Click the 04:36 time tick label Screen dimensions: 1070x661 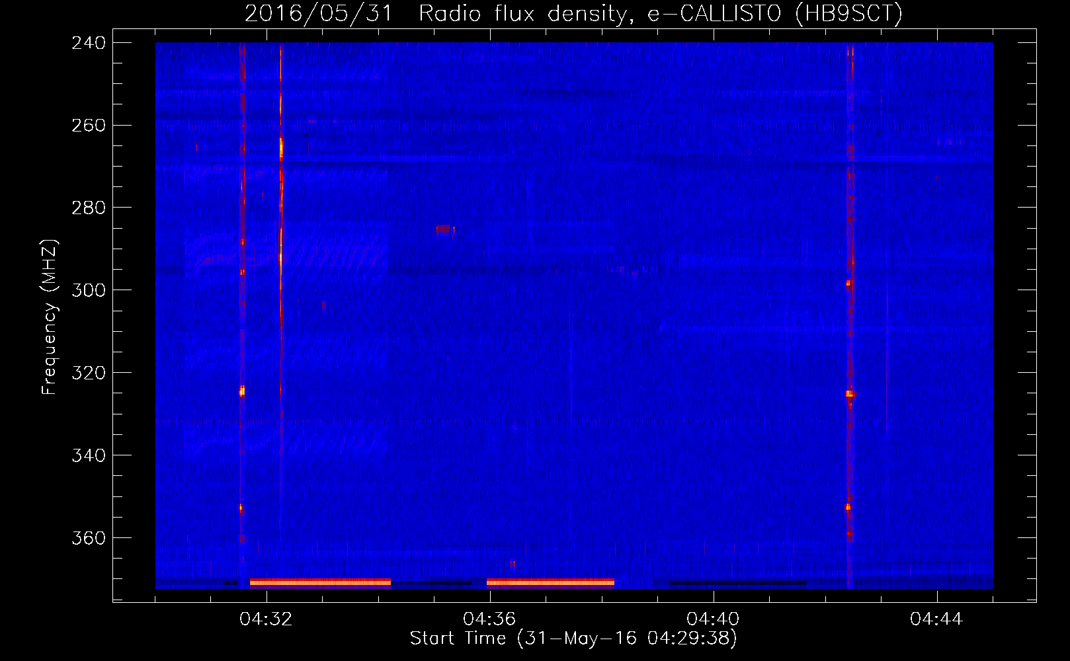(x=489, y=619)
